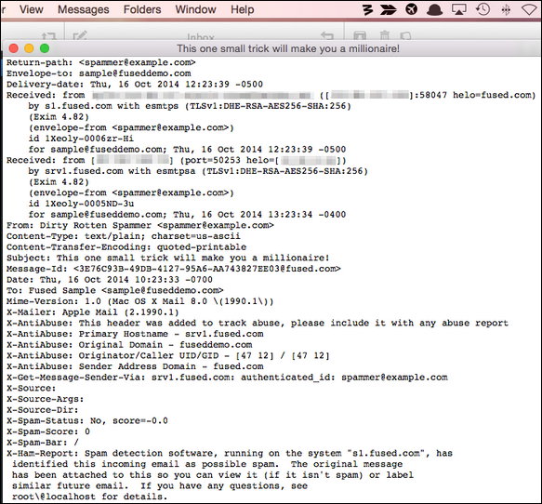Click the window title 'This one small trick…'
The height and width of the screenshot is (504, 542).
(288, 48)
